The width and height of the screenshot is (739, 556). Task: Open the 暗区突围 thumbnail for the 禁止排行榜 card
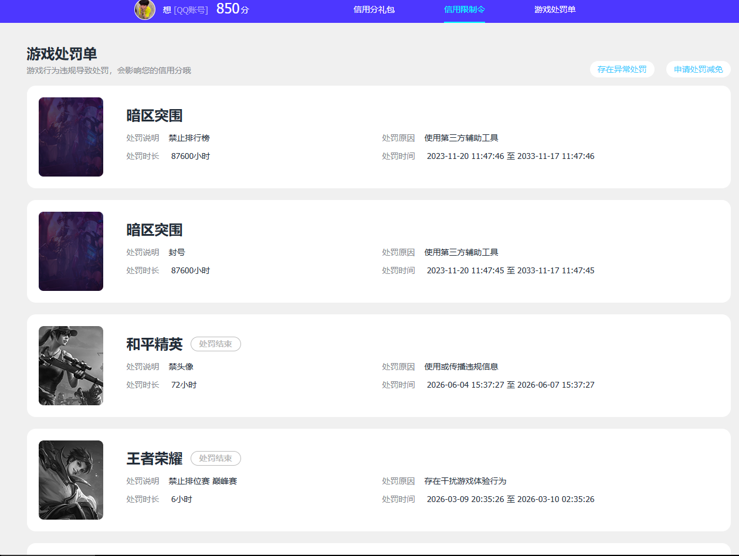pyautogui.click(x=71, y=137)
